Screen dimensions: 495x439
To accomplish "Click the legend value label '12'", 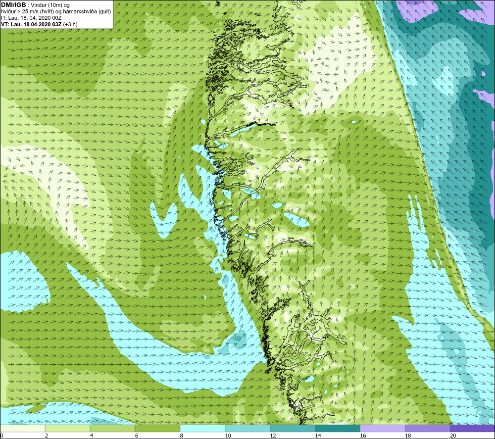I will [x=273, y=436].
